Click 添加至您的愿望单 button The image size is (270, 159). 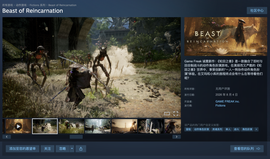tap(22, 149)
